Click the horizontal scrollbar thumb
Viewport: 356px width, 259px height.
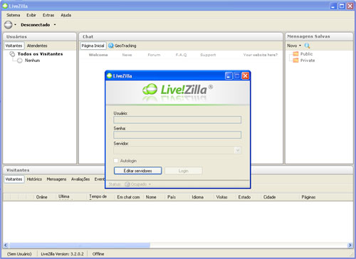tap(80, 245)
